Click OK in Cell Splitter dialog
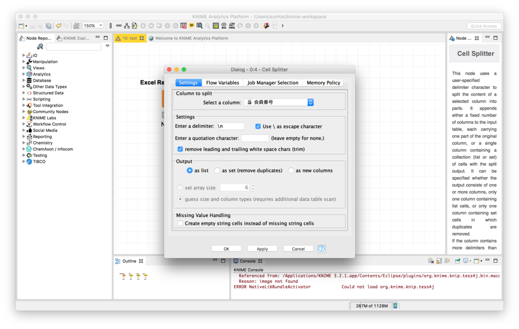The width and height of the screenshot is (519, 329). coord(227,249)
